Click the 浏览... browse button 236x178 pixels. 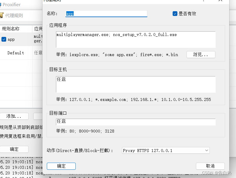[201, 54]
